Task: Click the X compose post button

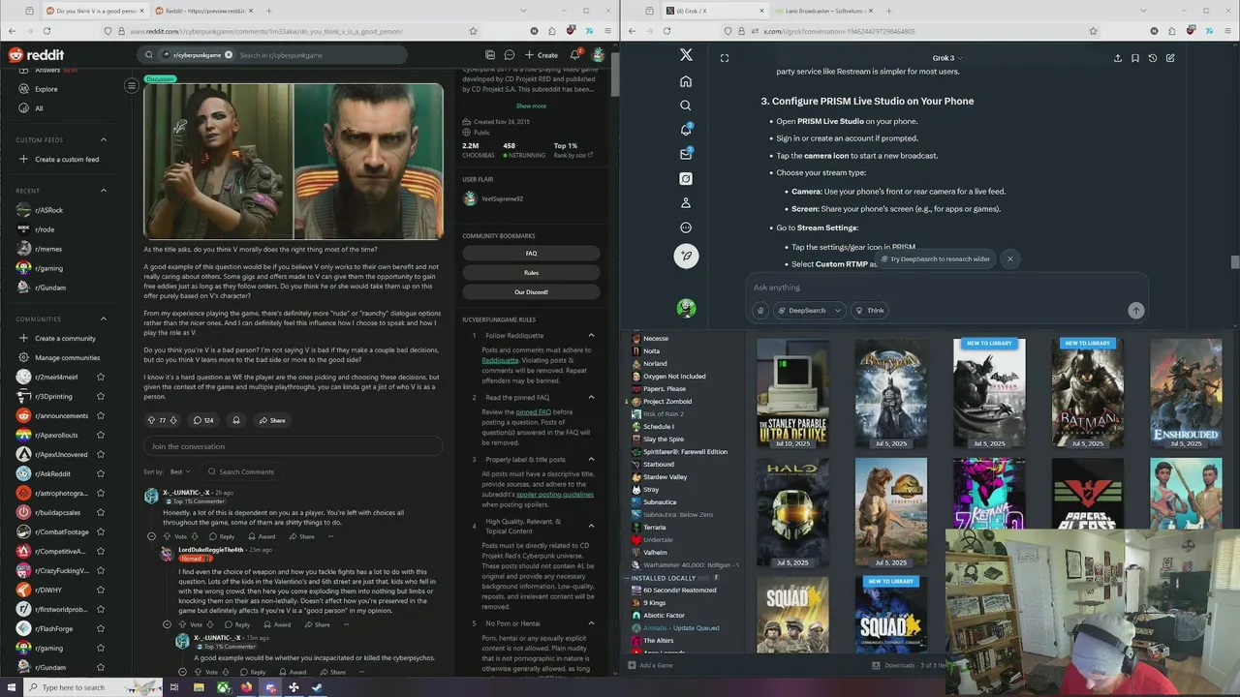Action: click(686, 256)
